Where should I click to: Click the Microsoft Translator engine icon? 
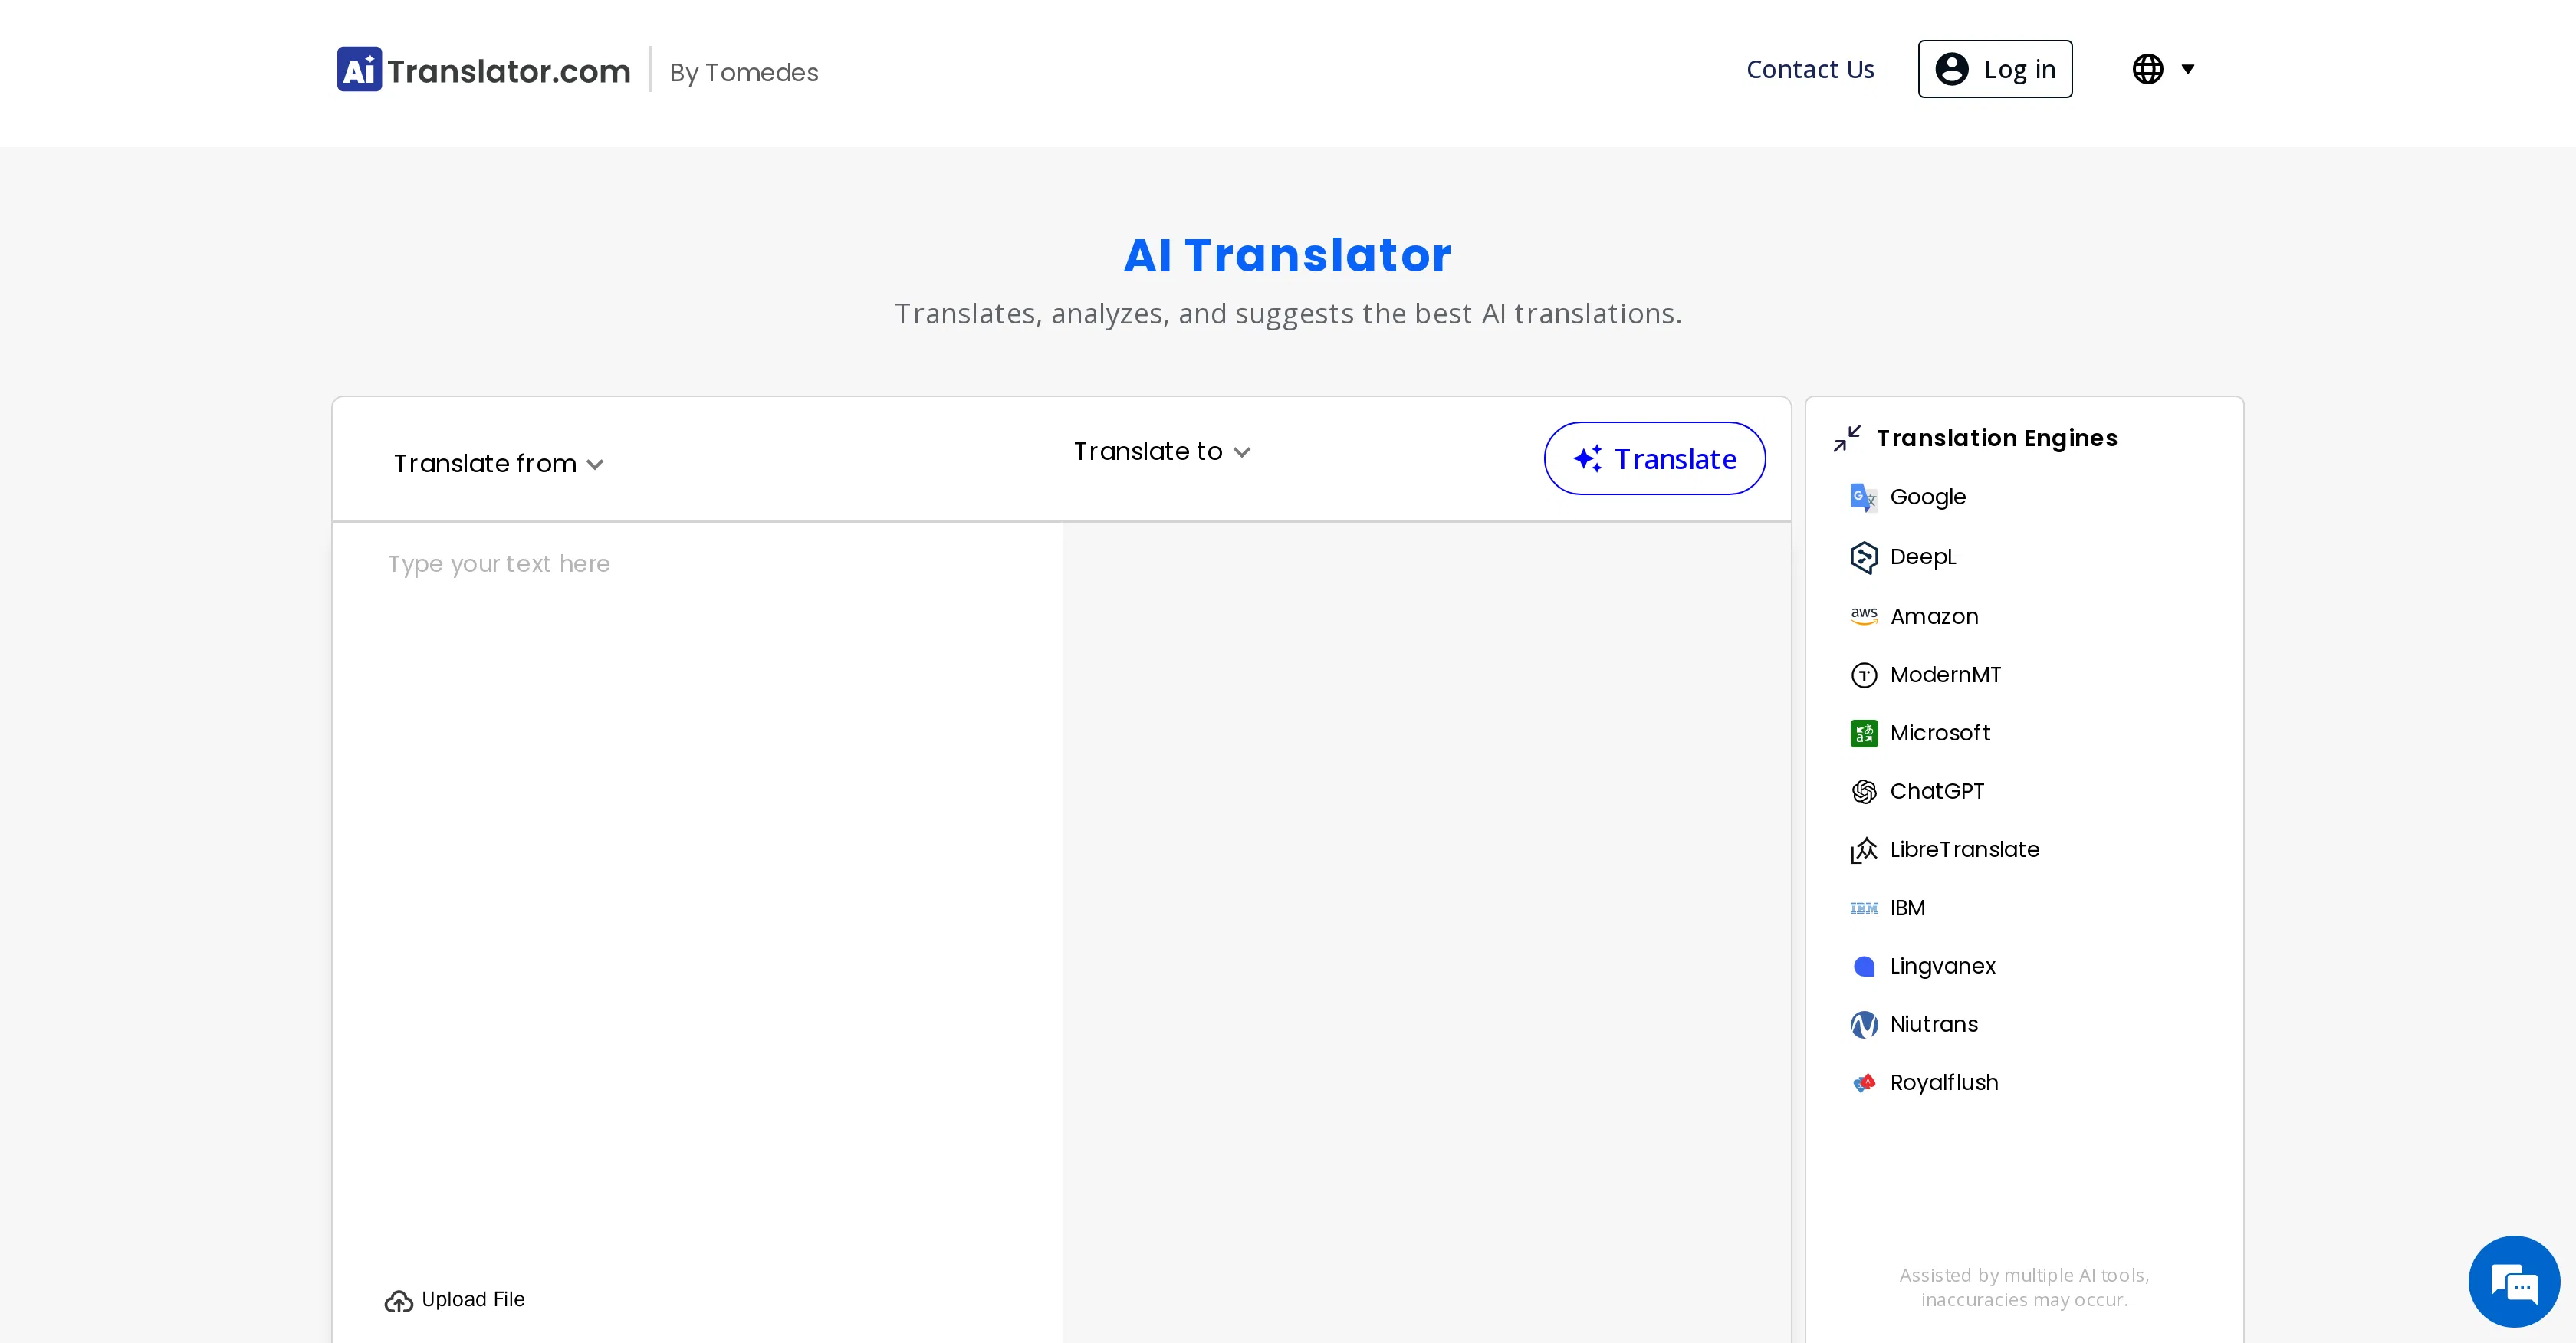[1864, 733]
